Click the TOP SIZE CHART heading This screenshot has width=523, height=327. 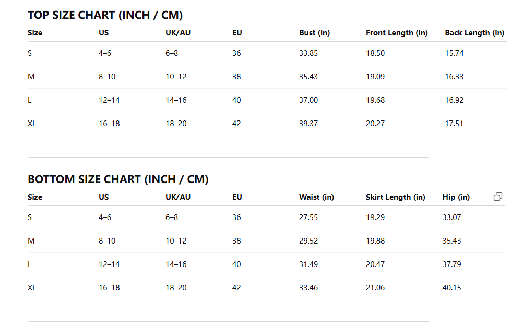point(105,15)
